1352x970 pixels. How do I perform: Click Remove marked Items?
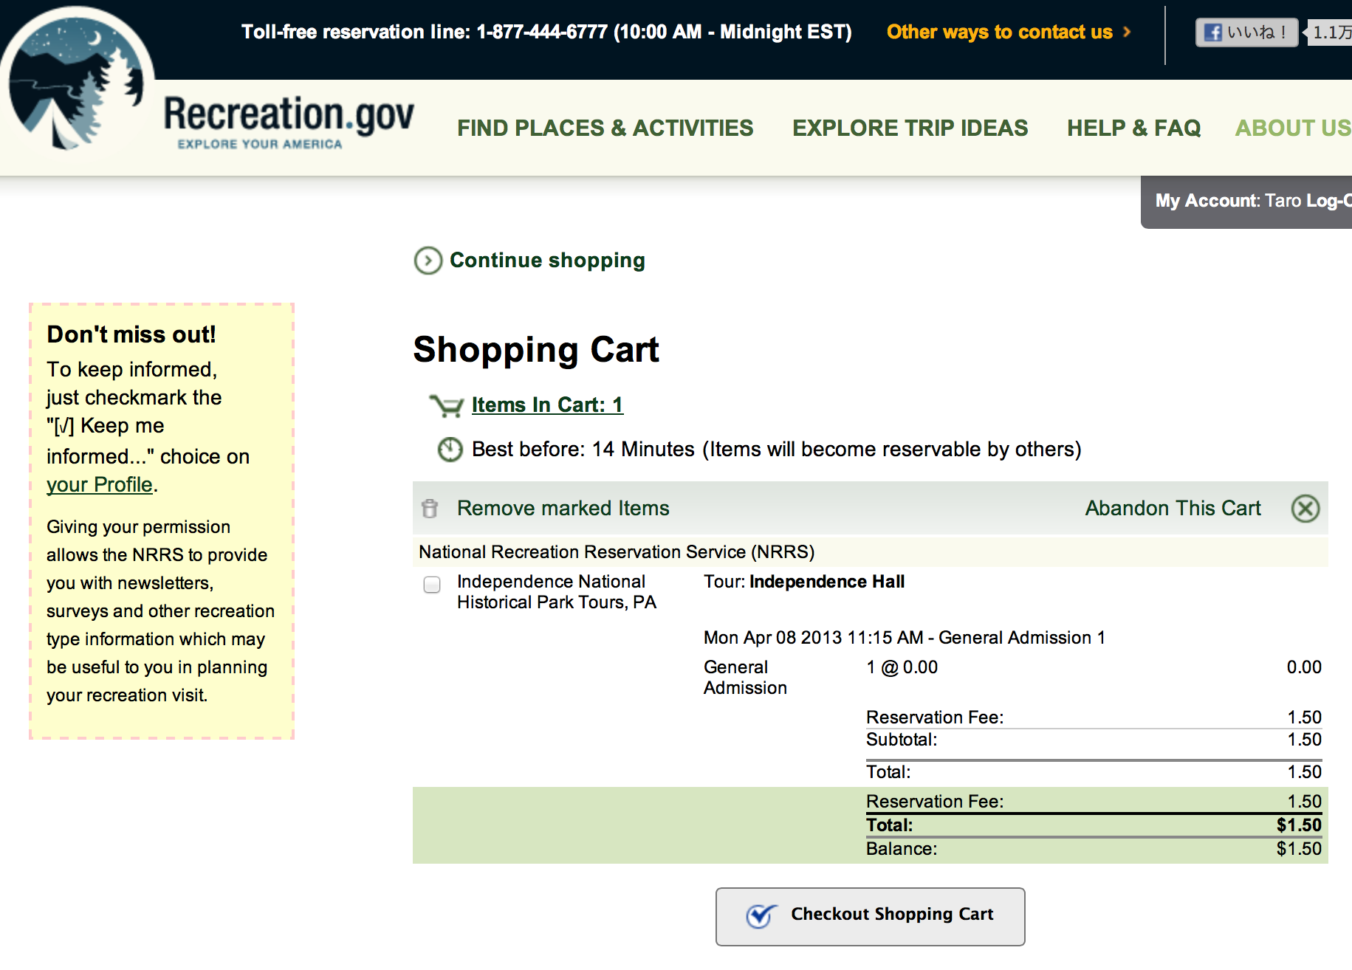[563, 508]
